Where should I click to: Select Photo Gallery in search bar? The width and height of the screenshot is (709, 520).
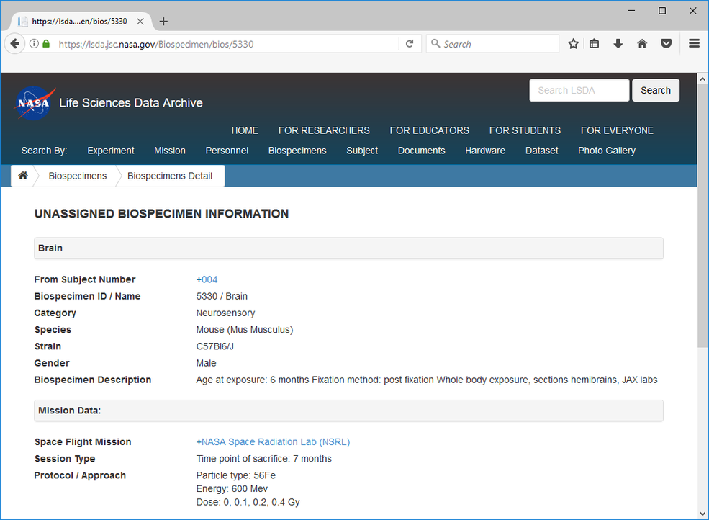tap(606, 151)
